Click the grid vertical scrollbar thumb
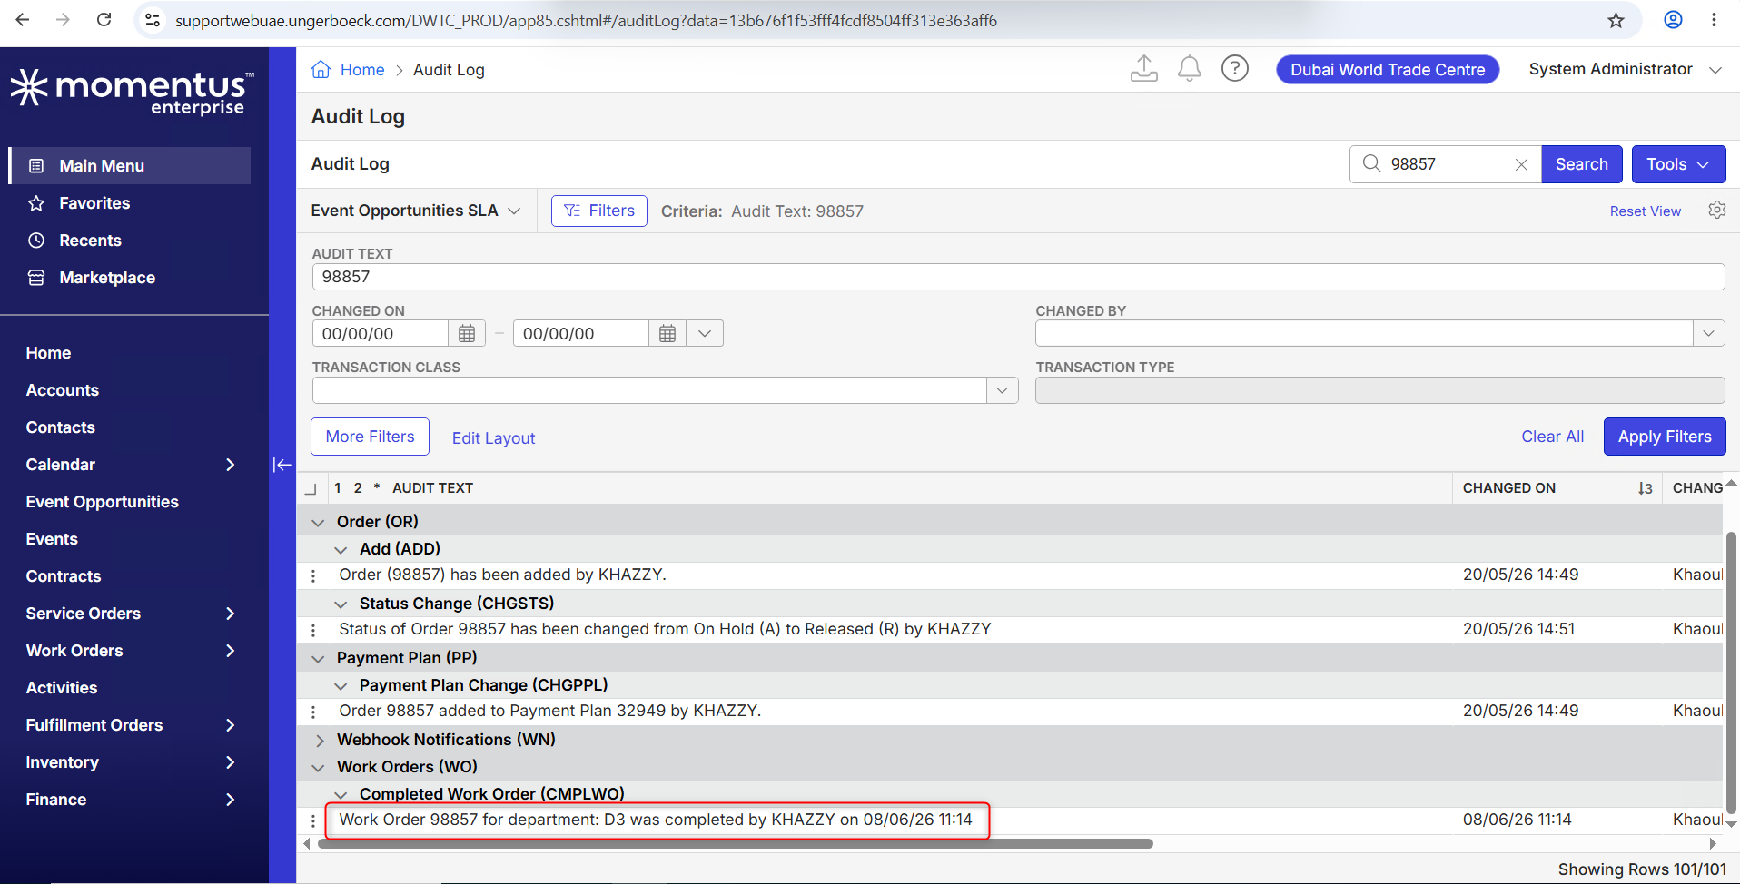This screenshot has width=1740, height=884. pyautogui.click(x=1732, y=672)
